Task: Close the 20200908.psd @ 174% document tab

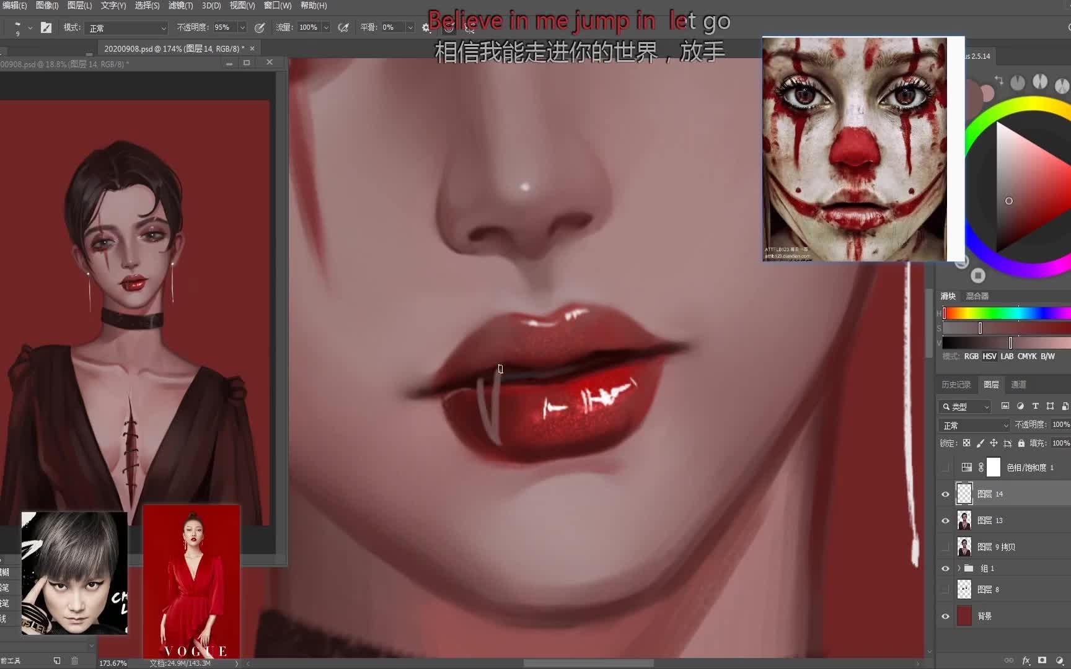Action: pos(252,48)
